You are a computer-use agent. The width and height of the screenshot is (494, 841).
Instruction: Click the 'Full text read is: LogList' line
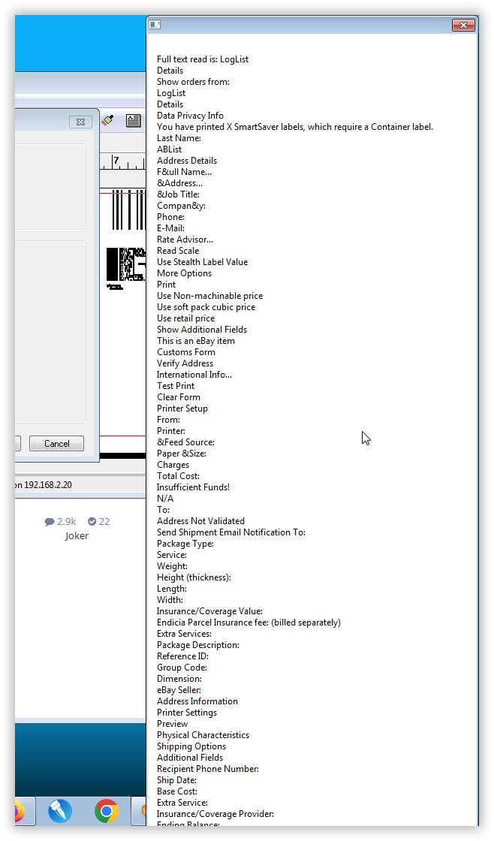[203, 59]
